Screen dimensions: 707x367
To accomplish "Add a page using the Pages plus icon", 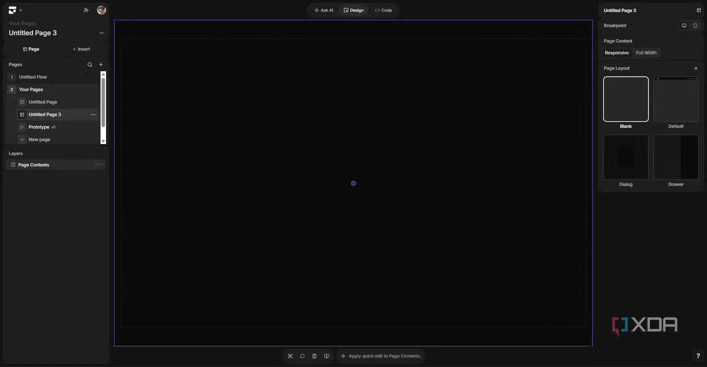I will tap(100, 64).
